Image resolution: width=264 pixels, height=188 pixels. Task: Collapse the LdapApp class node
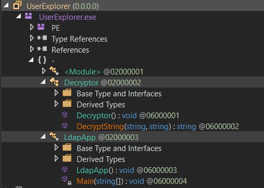point(43,136)
